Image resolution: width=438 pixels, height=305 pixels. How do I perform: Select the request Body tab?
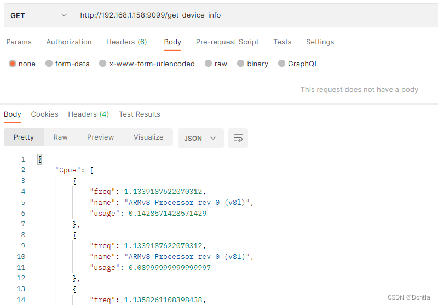tap(172, 42)
